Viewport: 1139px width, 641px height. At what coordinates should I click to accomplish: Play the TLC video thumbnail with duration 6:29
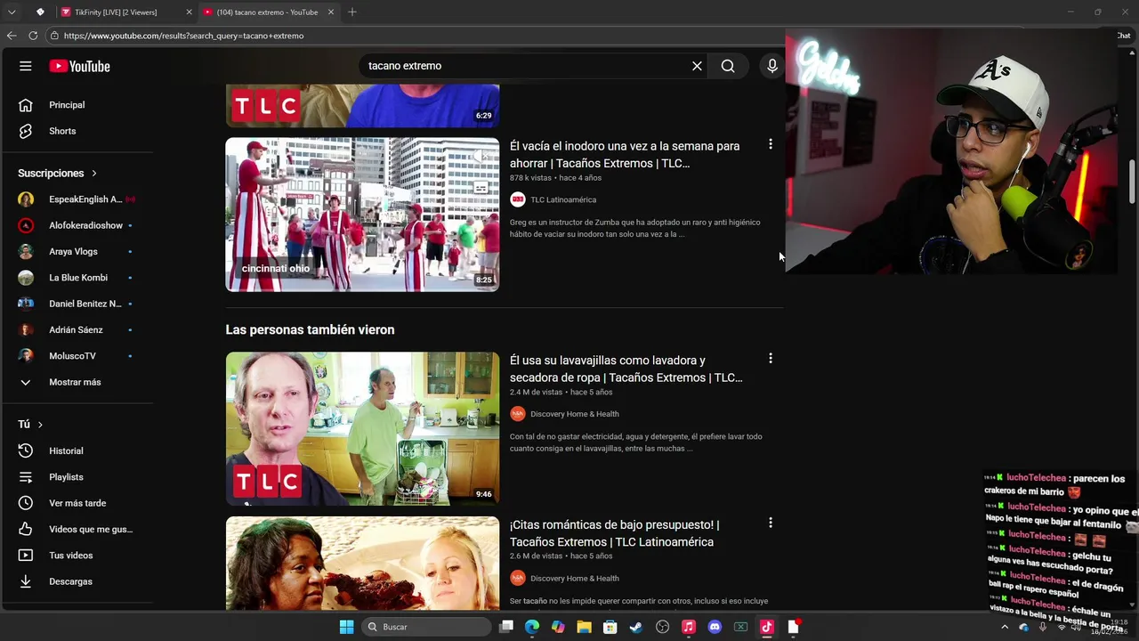[362, 106]
